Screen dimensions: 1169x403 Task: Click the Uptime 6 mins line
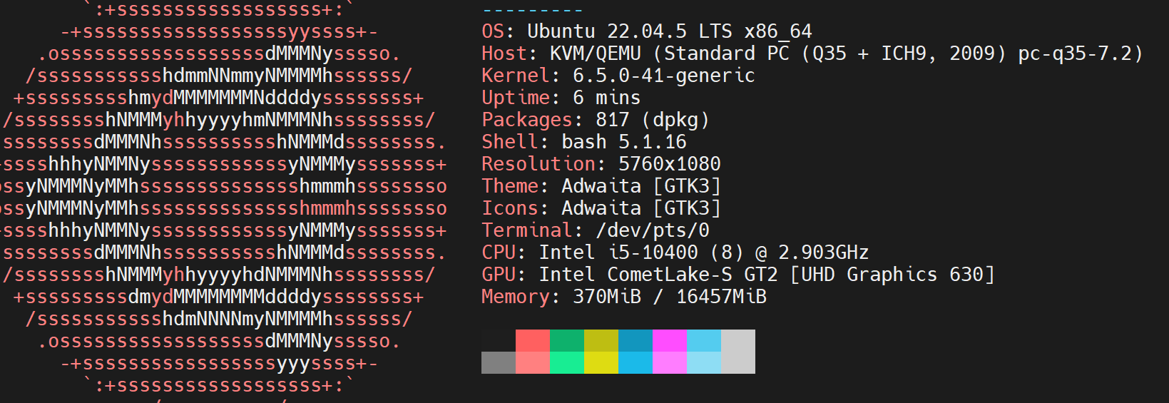(x=561, y=98)
